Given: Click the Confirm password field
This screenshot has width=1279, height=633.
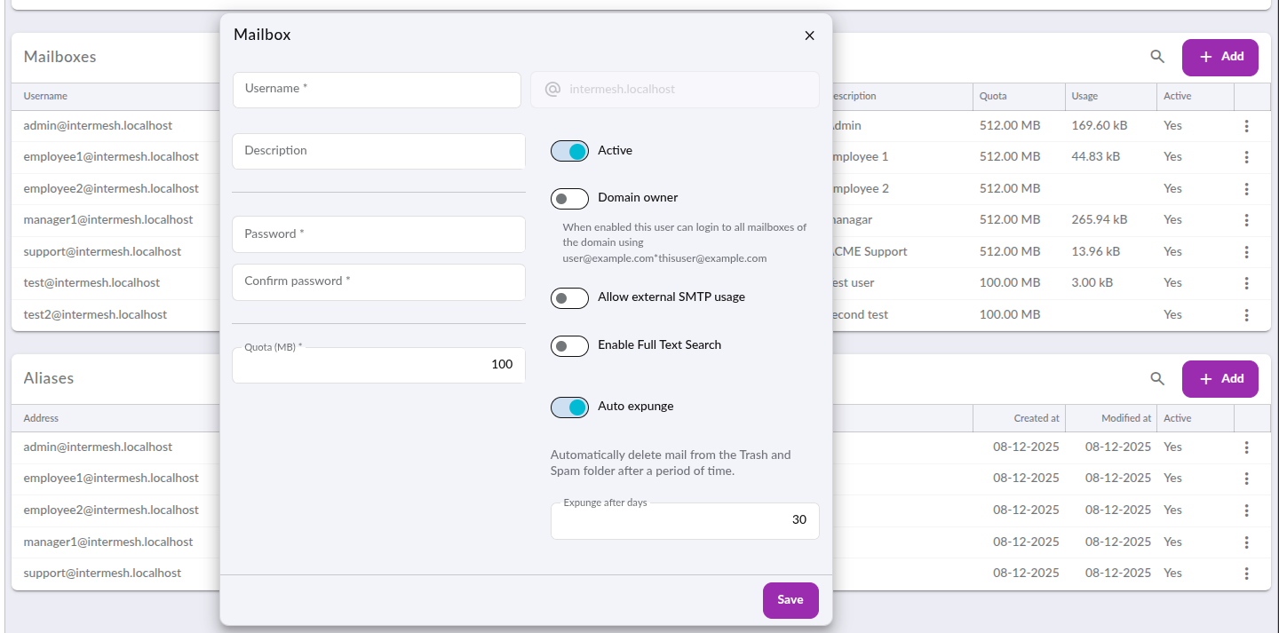Looking at the screenshot, I should pyautogui.click(x=378, y=281).
